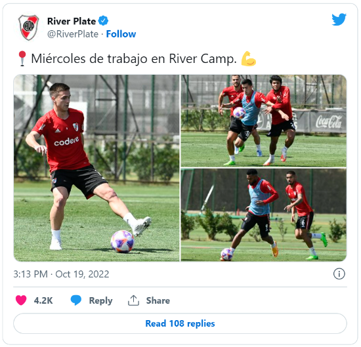Open the @RiverPlate handle link
361x347 pixels.
pos(73,34)
